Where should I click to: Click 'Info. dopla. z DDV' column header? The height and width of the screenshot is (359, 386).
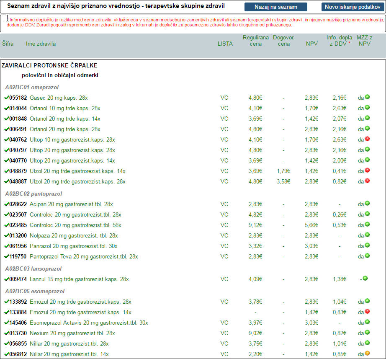340,41
